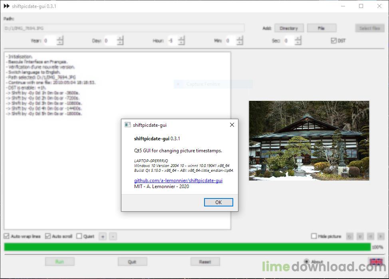Image resolution: width=389 pixels, height=279 pixels.
Task: Check the Hide picture box
Action: tap(314, 236)
